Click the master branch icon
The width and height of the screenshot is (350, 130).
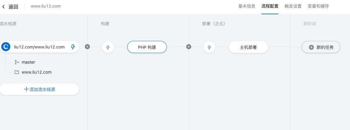point(17,62)
